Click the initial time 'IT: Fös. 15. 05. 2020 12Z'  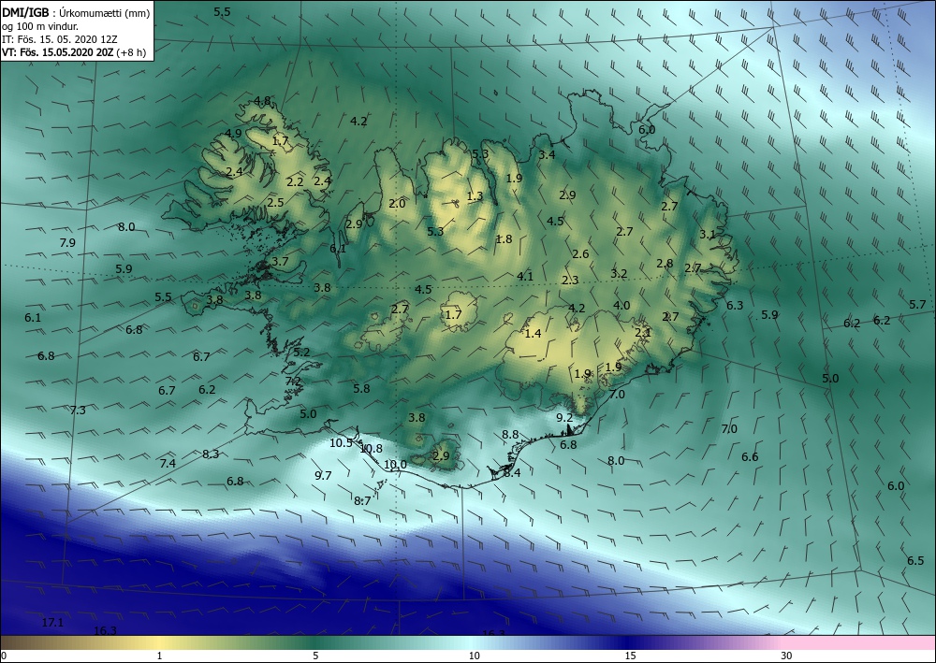(60, 38)
